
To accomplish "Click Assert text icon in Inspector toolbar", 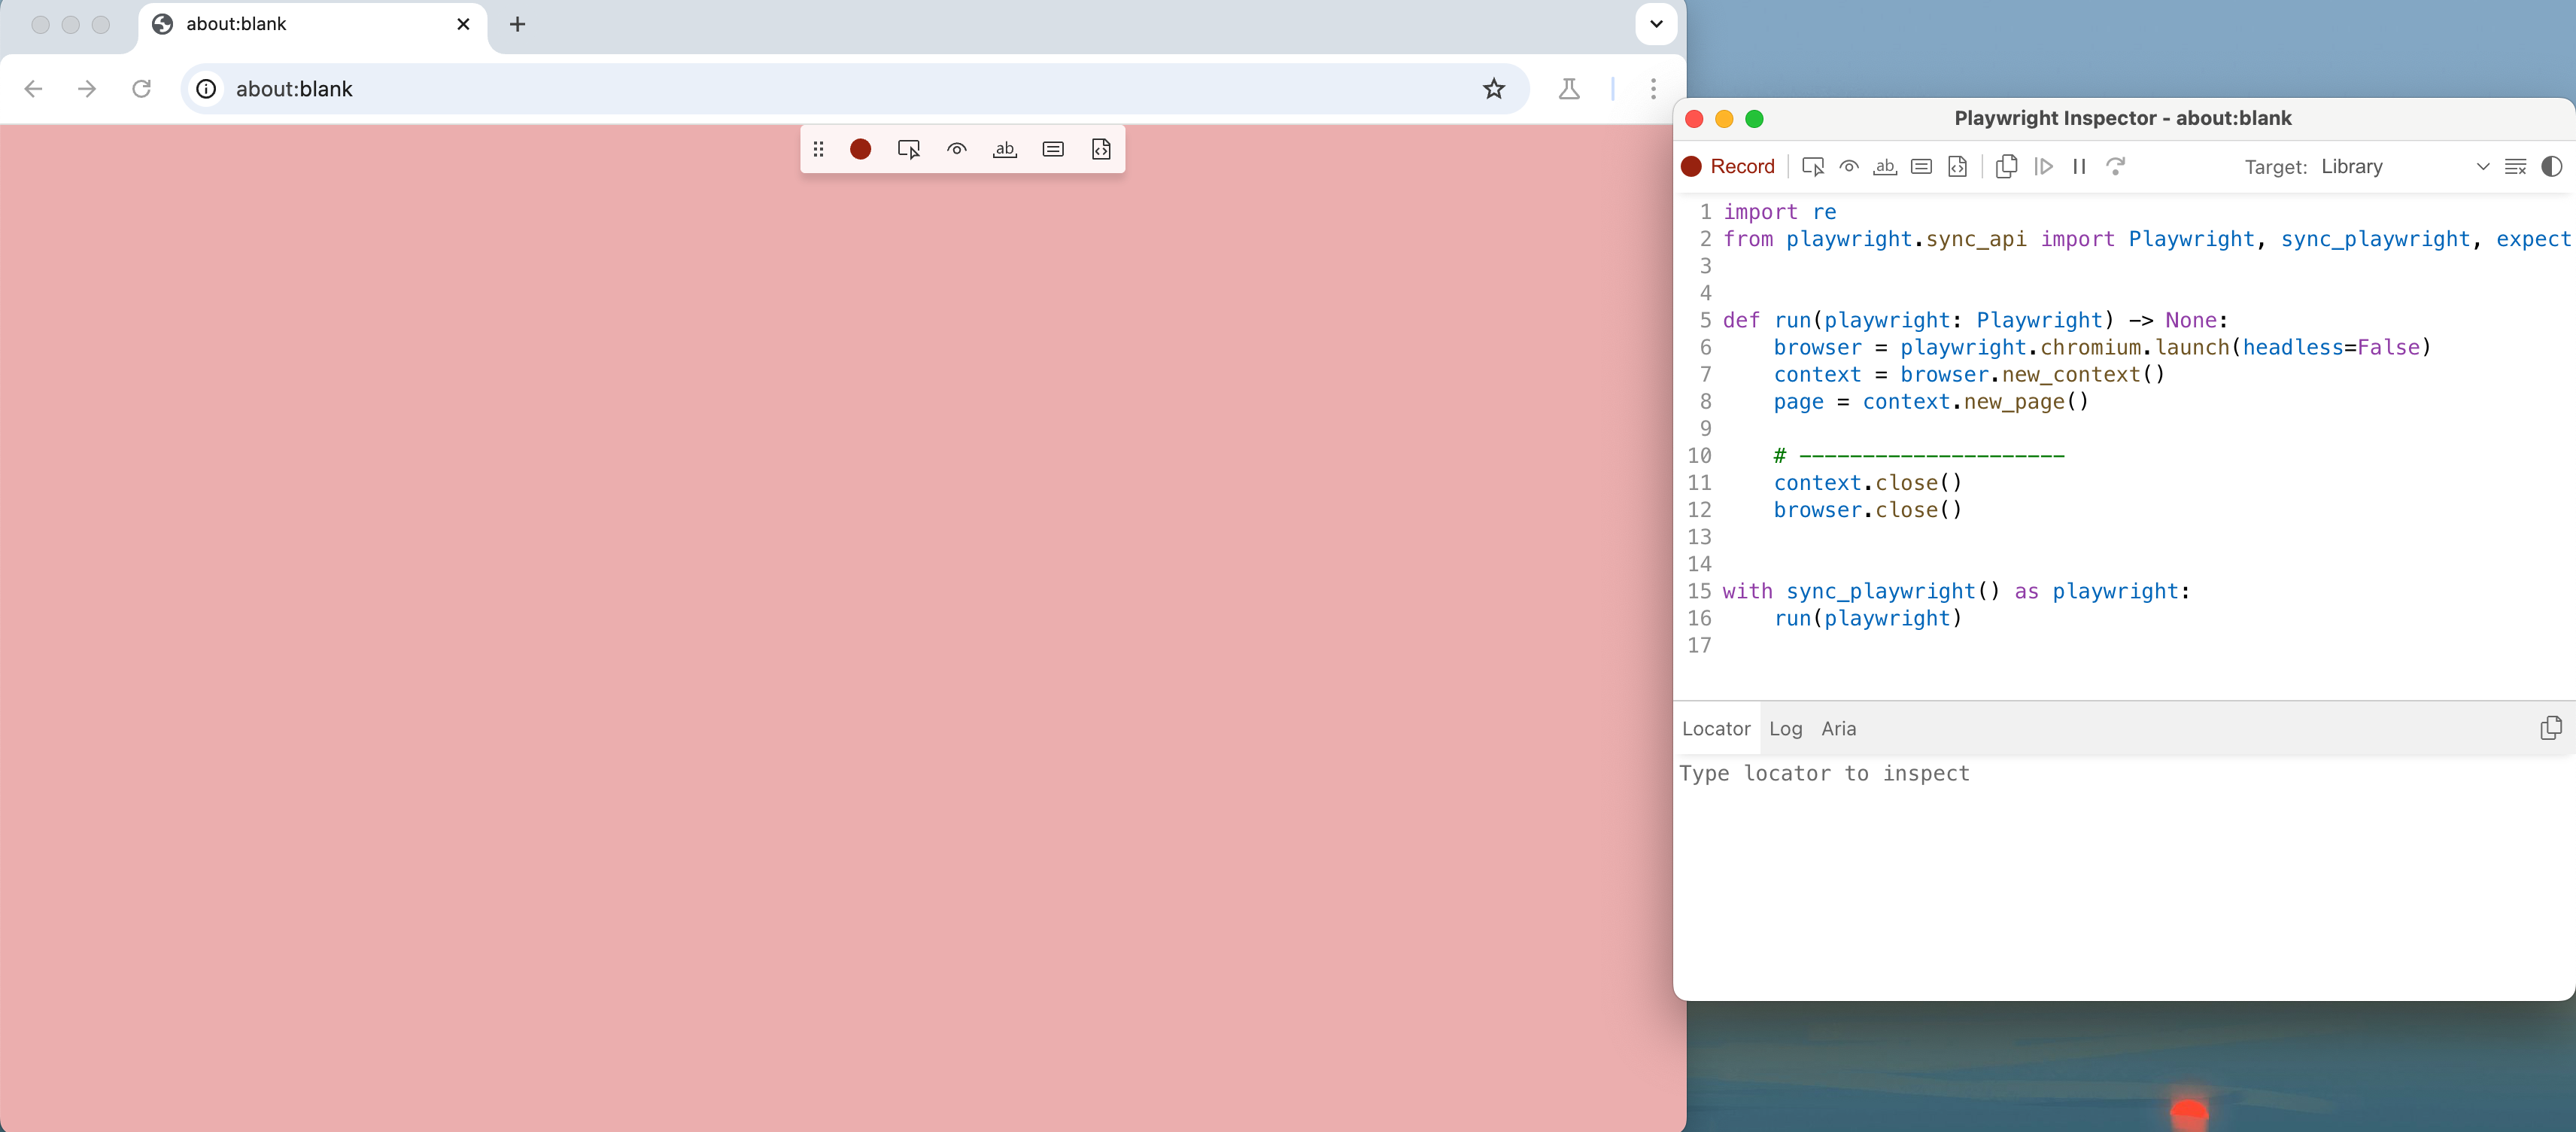I will click(x=1885, y=166).
